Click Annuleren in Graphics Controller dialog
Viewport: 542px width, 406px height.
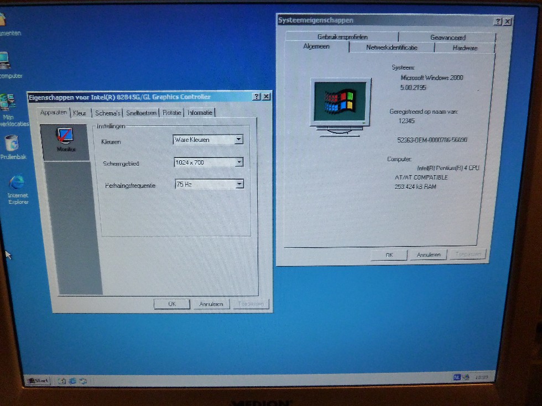click(211, 304)
